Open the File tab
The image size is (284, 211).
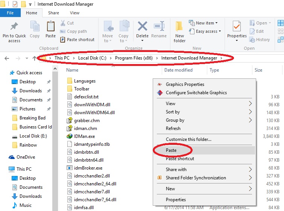(x=10, y=13)
